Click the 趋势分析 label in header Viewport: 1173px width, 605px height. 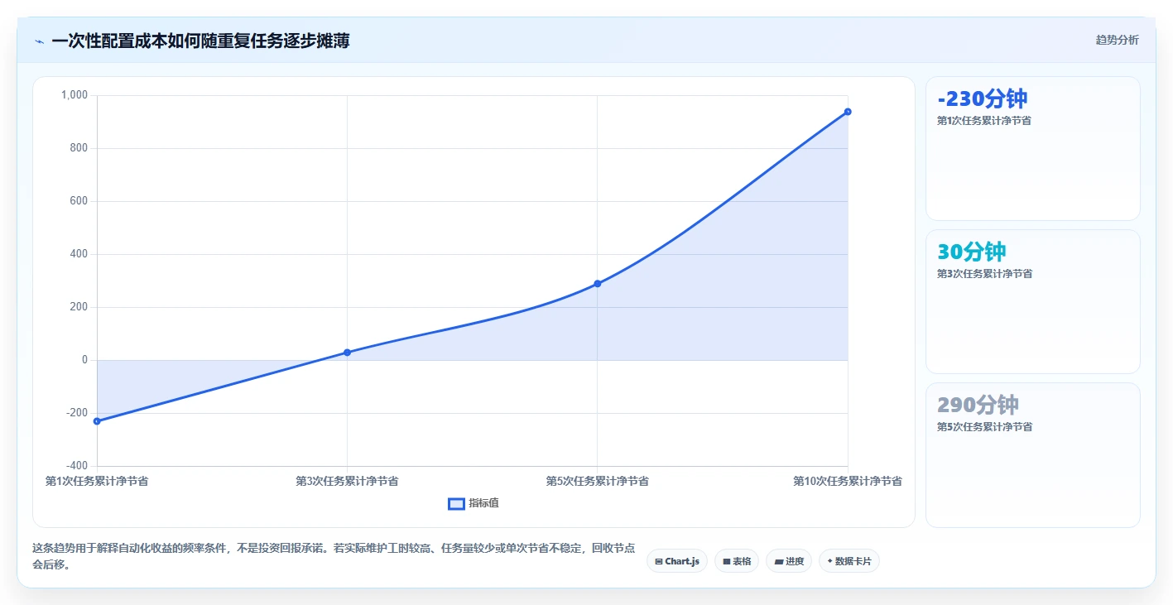1117,40
